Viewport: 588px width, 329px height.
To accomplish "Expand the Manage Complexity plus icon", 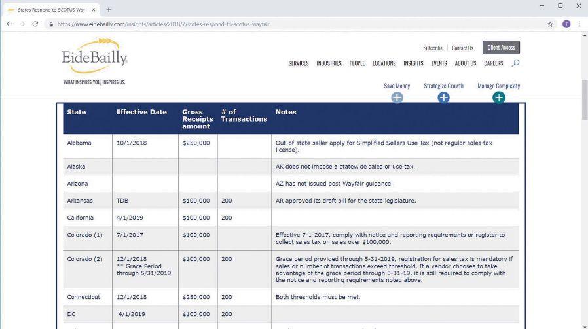I will [x=499, y=98].
